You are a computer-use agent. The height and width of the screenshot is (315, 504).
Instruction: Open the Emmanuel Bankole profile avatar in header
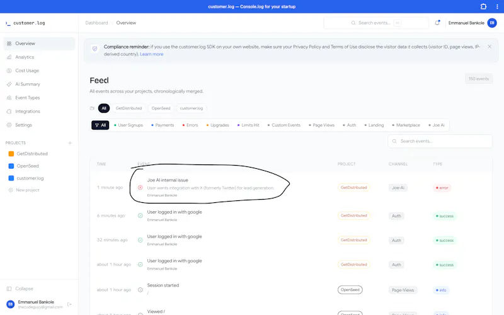pos(492,23)
